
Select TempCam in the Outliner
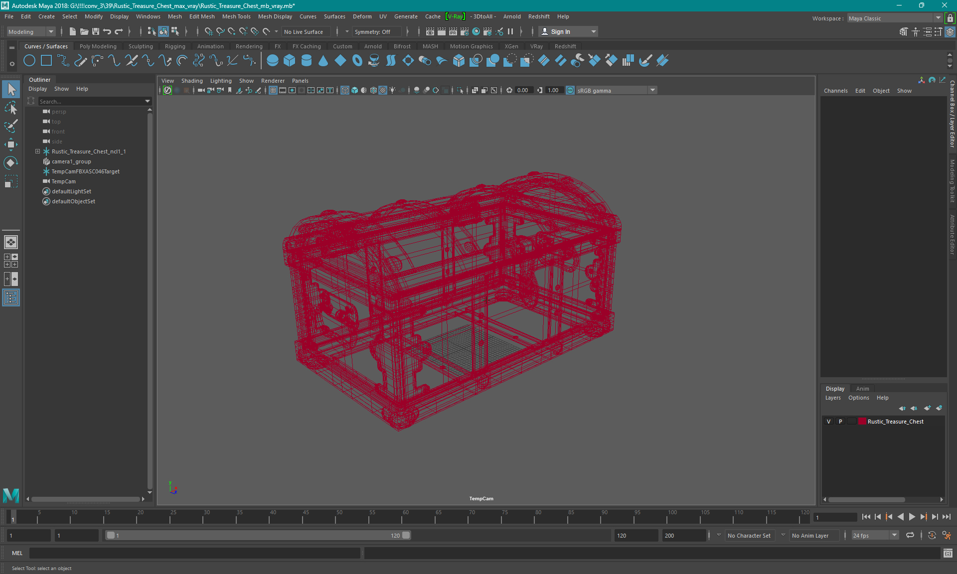[x=63, y=181]
